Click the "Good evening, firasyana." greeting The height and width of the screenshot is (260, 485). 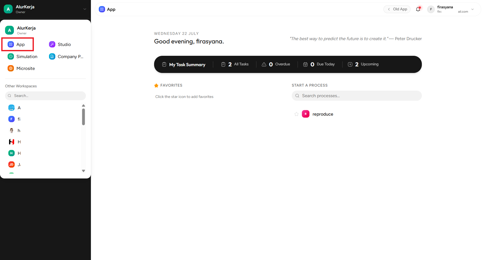click(189, 41)
